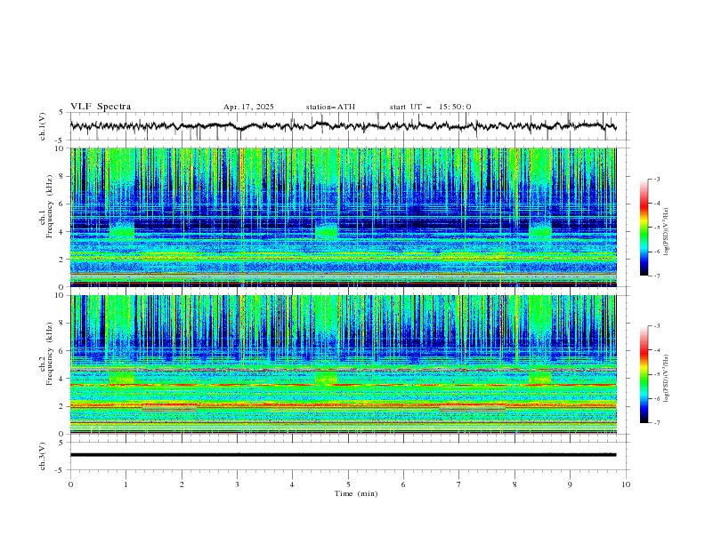Select the ch.1 colorbar "log(PSD)(V²/Hz)" label

pyautogui.click(x=666, y=232)
